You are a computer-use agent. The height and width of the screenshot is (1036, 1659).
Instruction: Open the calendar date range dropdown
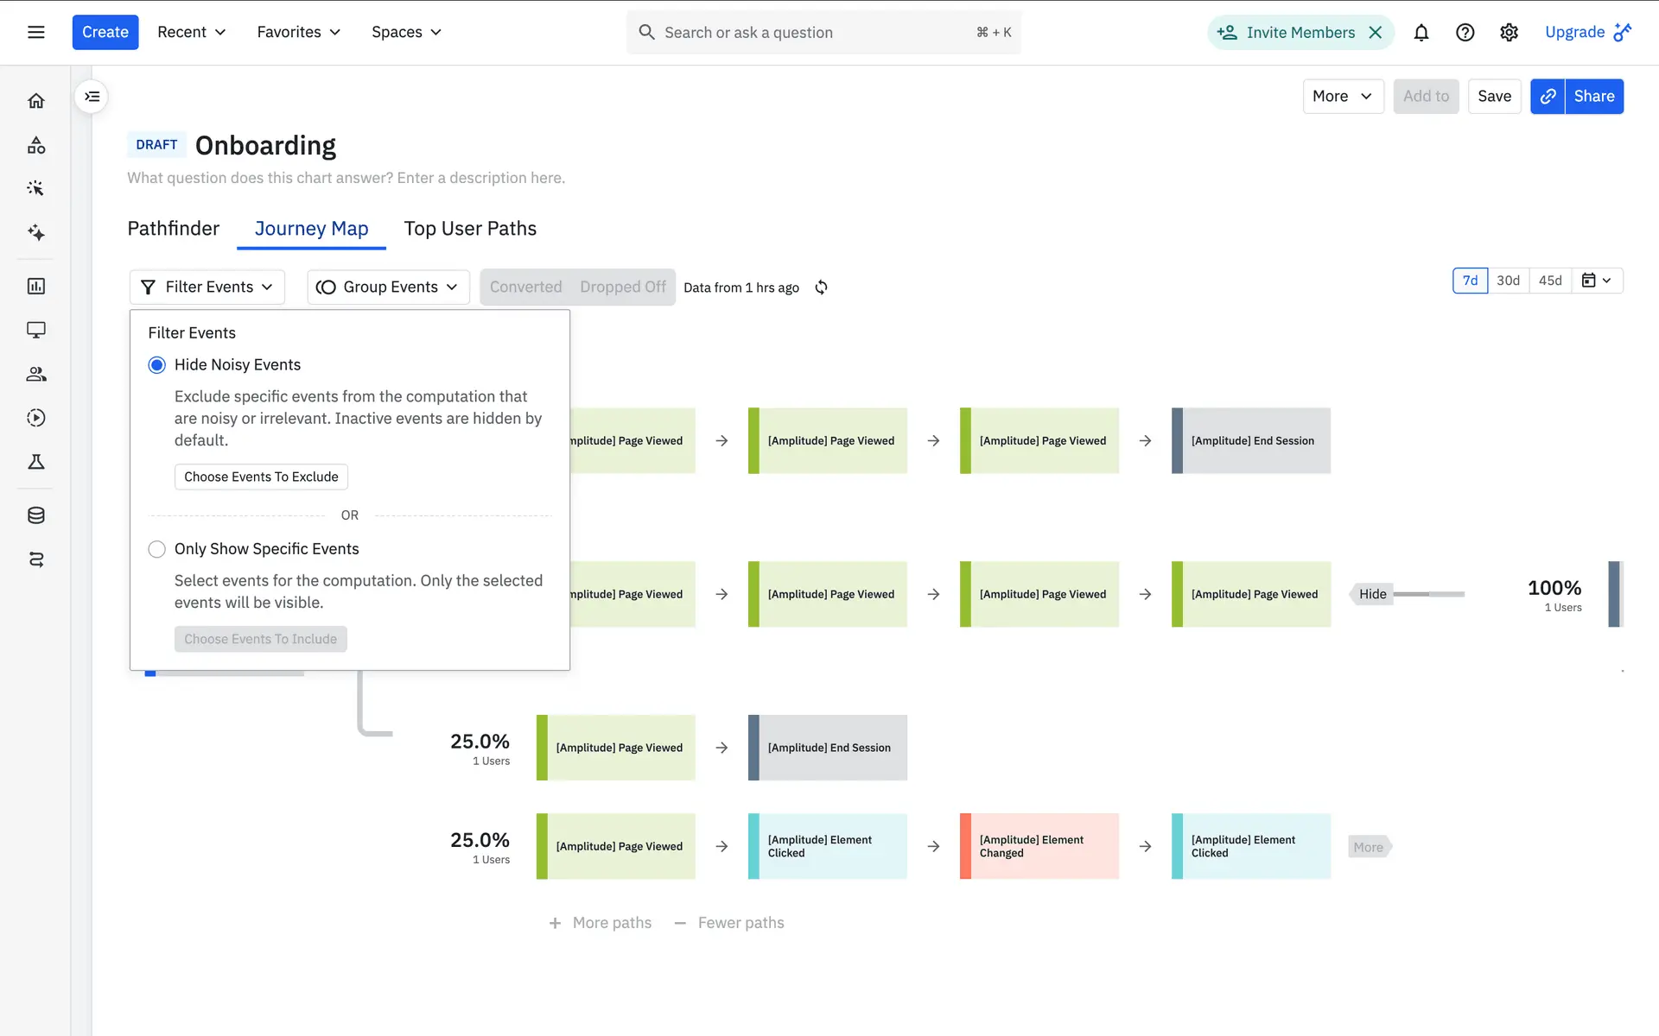(1596, 281)
